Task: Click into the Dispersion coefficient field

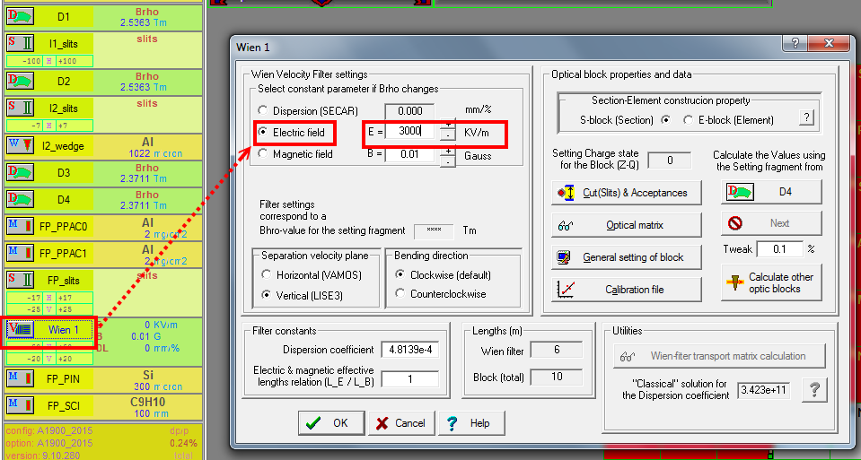Action: [409, 350]
